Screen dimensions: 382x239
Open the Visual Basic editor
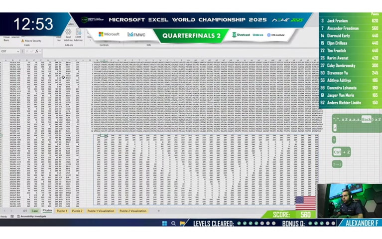tap(6, 38)
